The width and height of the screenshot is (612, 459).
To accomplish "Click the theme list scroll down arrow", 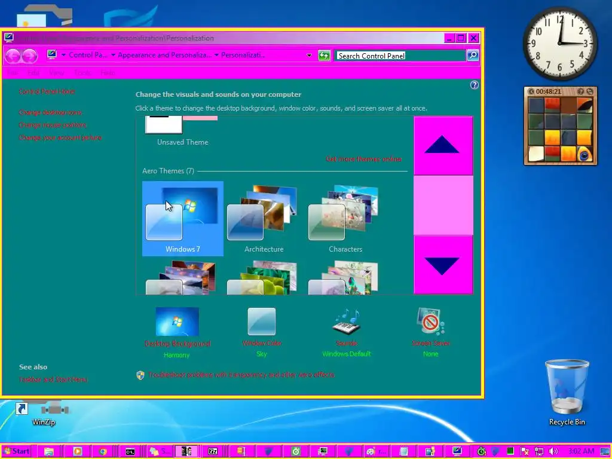I will coord(443,265).
